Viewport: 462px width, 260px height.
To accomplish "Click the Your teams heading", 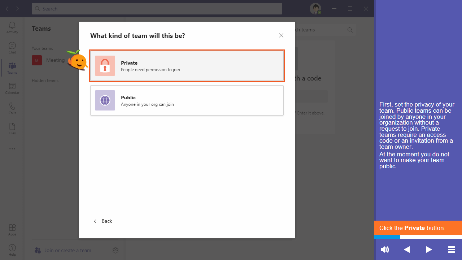I will coord(42,48).
